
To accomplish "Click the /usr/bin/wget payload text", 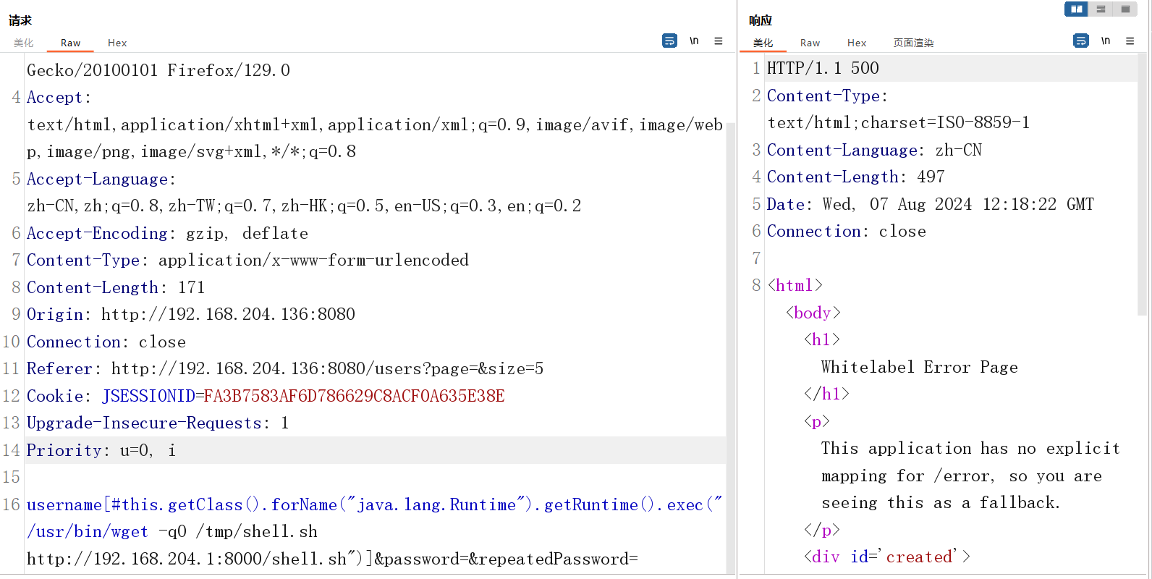I will pyautogui.click(x=88, y=531).
